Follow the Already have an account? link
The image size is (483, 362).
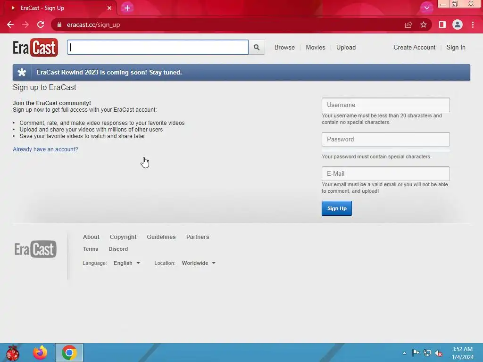coord(45,149)
